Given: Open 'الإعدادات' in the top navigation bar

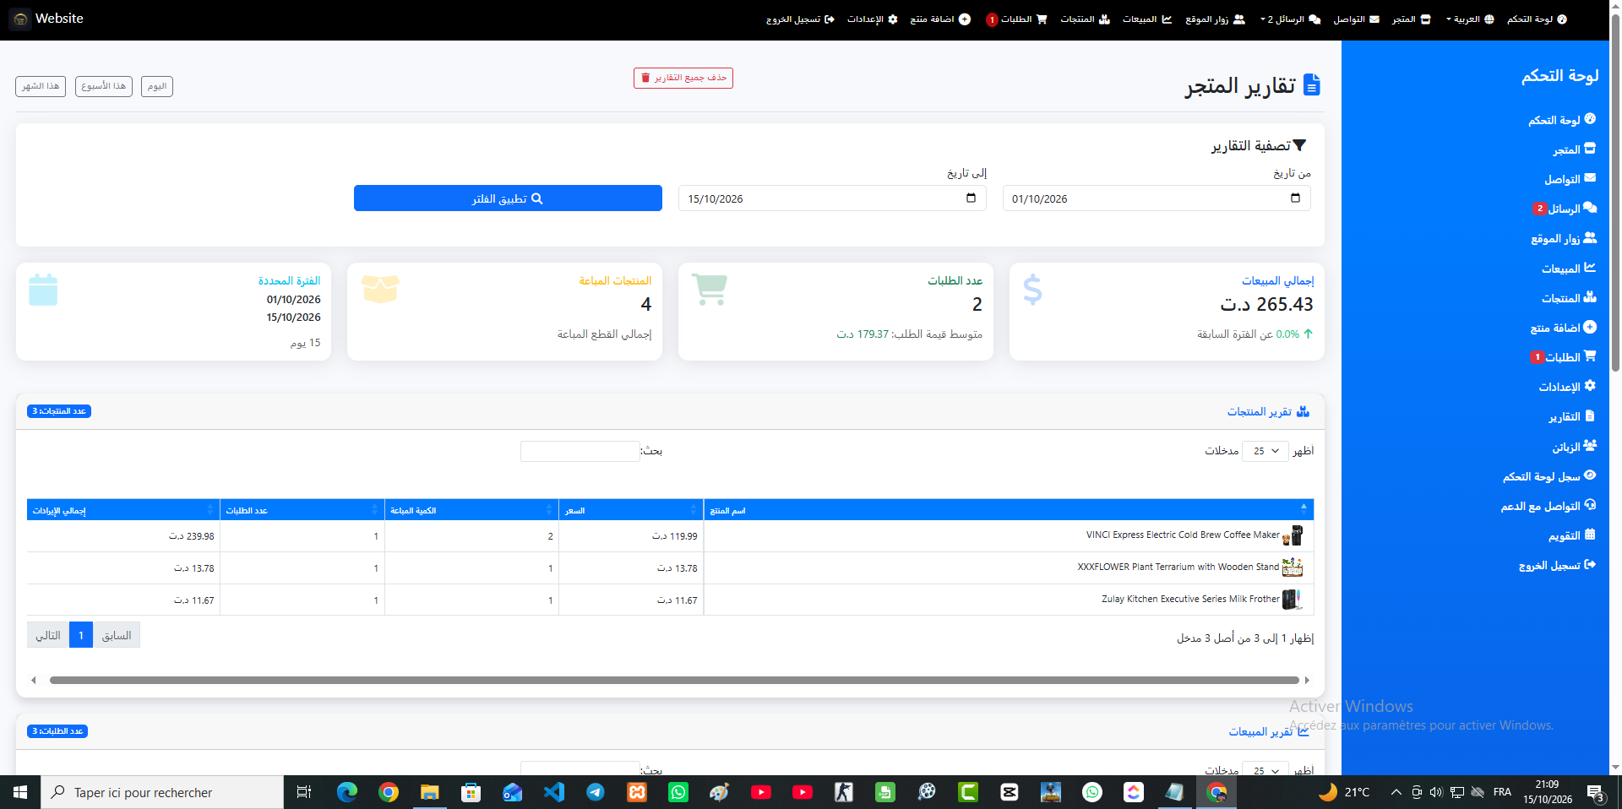Looking at the screenshot, I should point(873,19).
